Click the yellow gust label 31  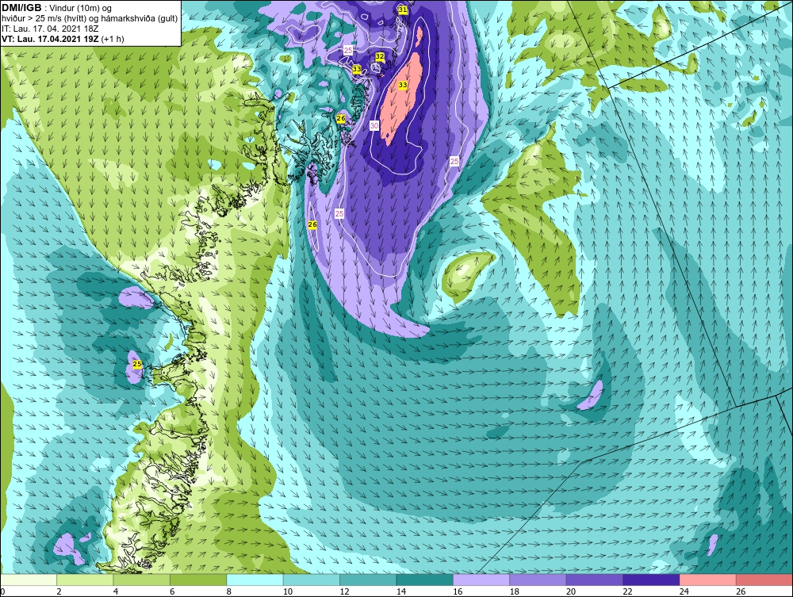[x=403, y=10]
